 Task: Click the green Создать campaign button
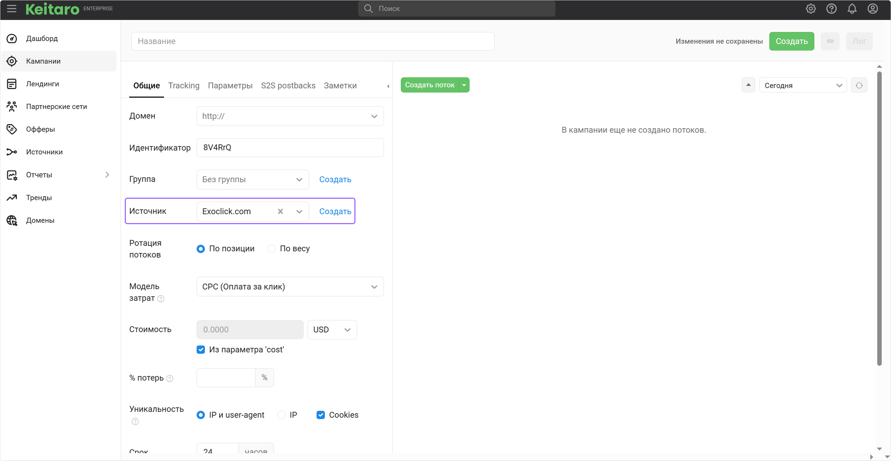(791, 41)
